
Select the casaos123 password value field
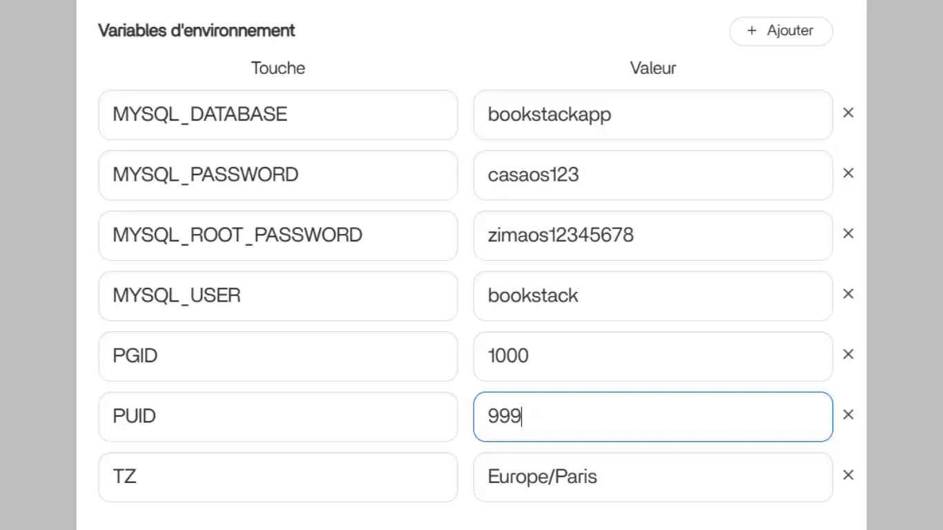pos(652,175)
